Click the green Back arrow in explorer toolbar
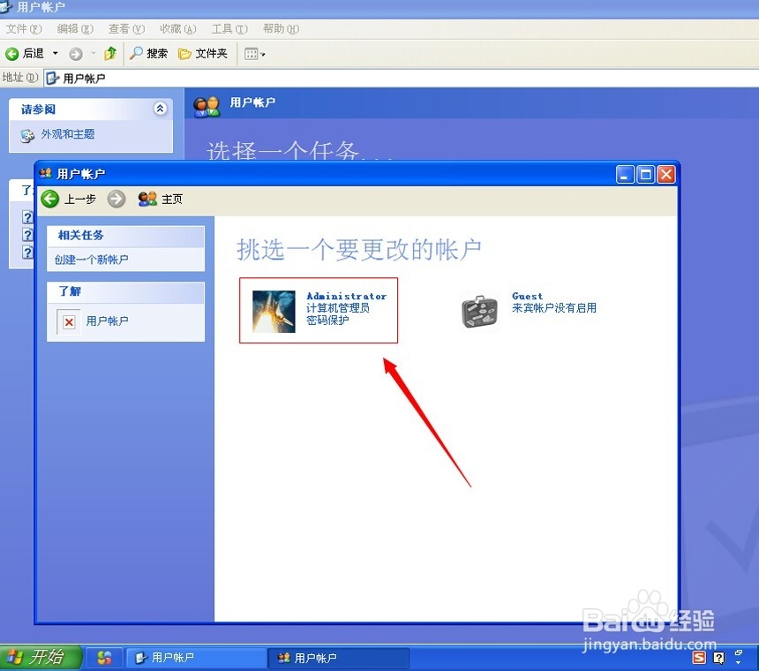The height and width of the screenshot is (671, 759). [x=12, y=54]
